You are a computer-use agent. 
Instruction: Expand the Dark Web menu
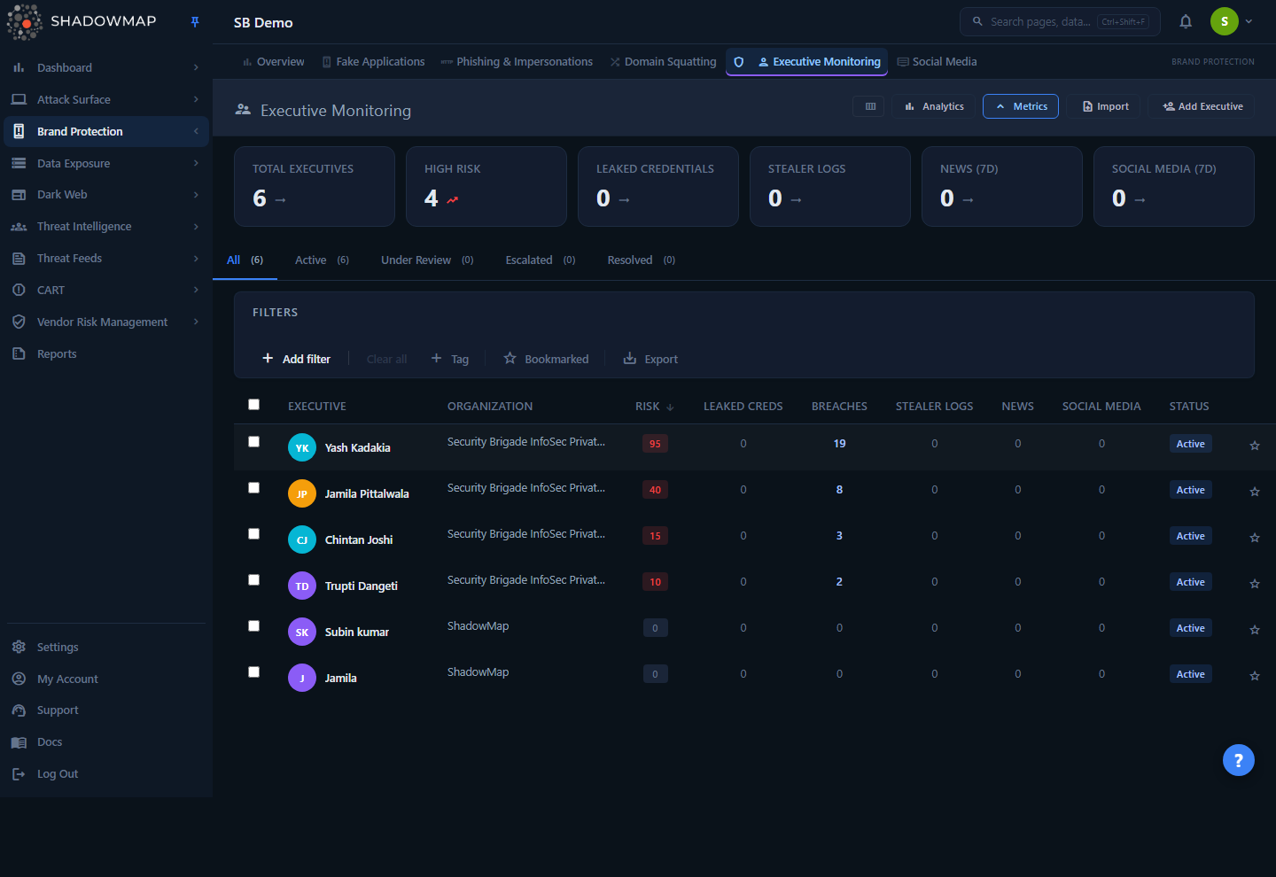(x=106, y=195)
